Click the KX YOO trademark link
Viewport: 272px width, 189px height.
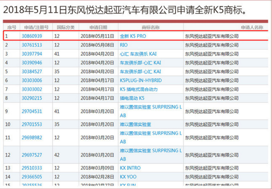click(128, 177)
